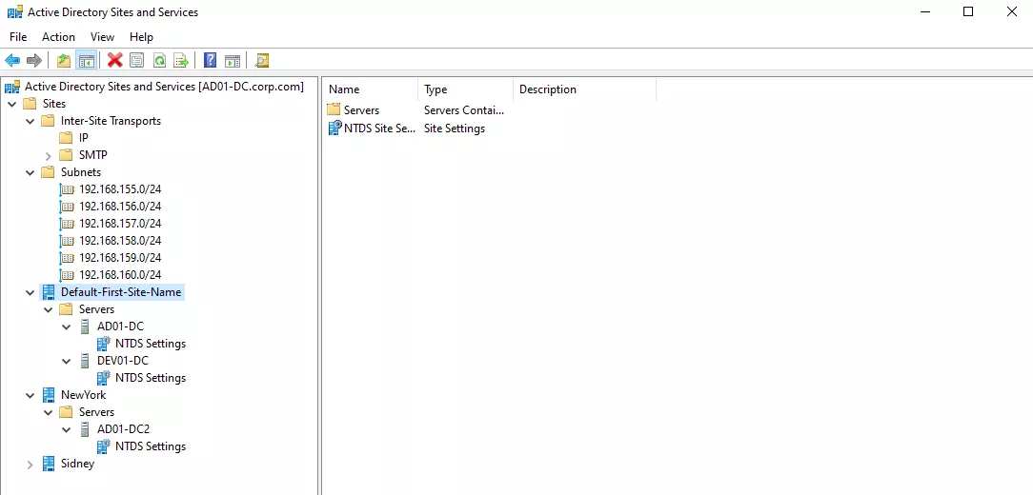The width and height of the screenshot is (1033, 495).
Task: Open Properties from the toolbar
Action: (x=137, y=61)
